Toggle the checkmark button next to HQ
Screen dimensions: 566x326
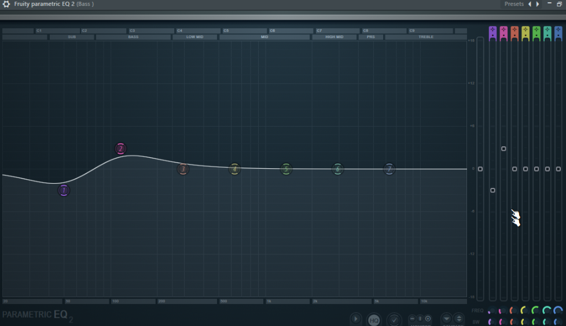pos(394,320)
